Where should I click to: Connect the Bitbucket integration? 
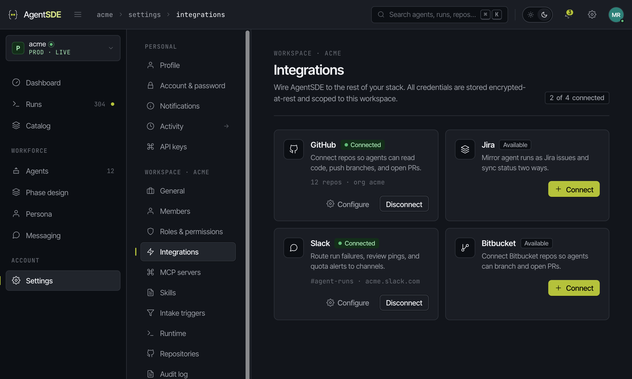[574, 288]
